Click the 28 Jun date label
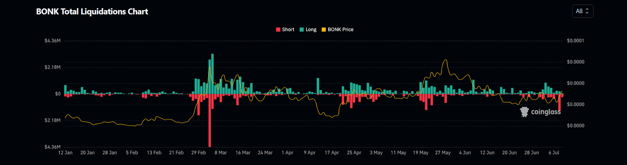Screen dimensions: 627x165 (x=532, y=153)
